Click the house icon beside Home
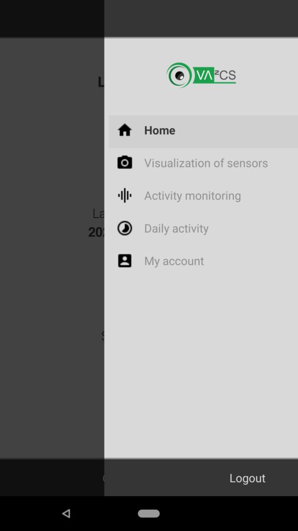The image size is (298, 531). 125,130
